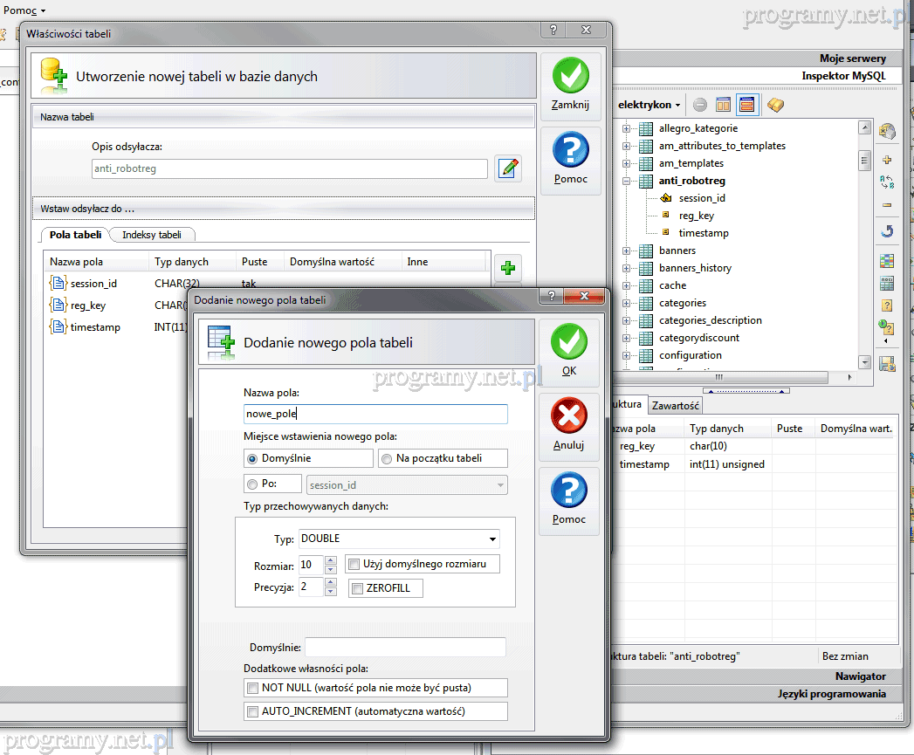Open the Zawartość tab
This screenshot has width=914, height=755.
point(675,405)
